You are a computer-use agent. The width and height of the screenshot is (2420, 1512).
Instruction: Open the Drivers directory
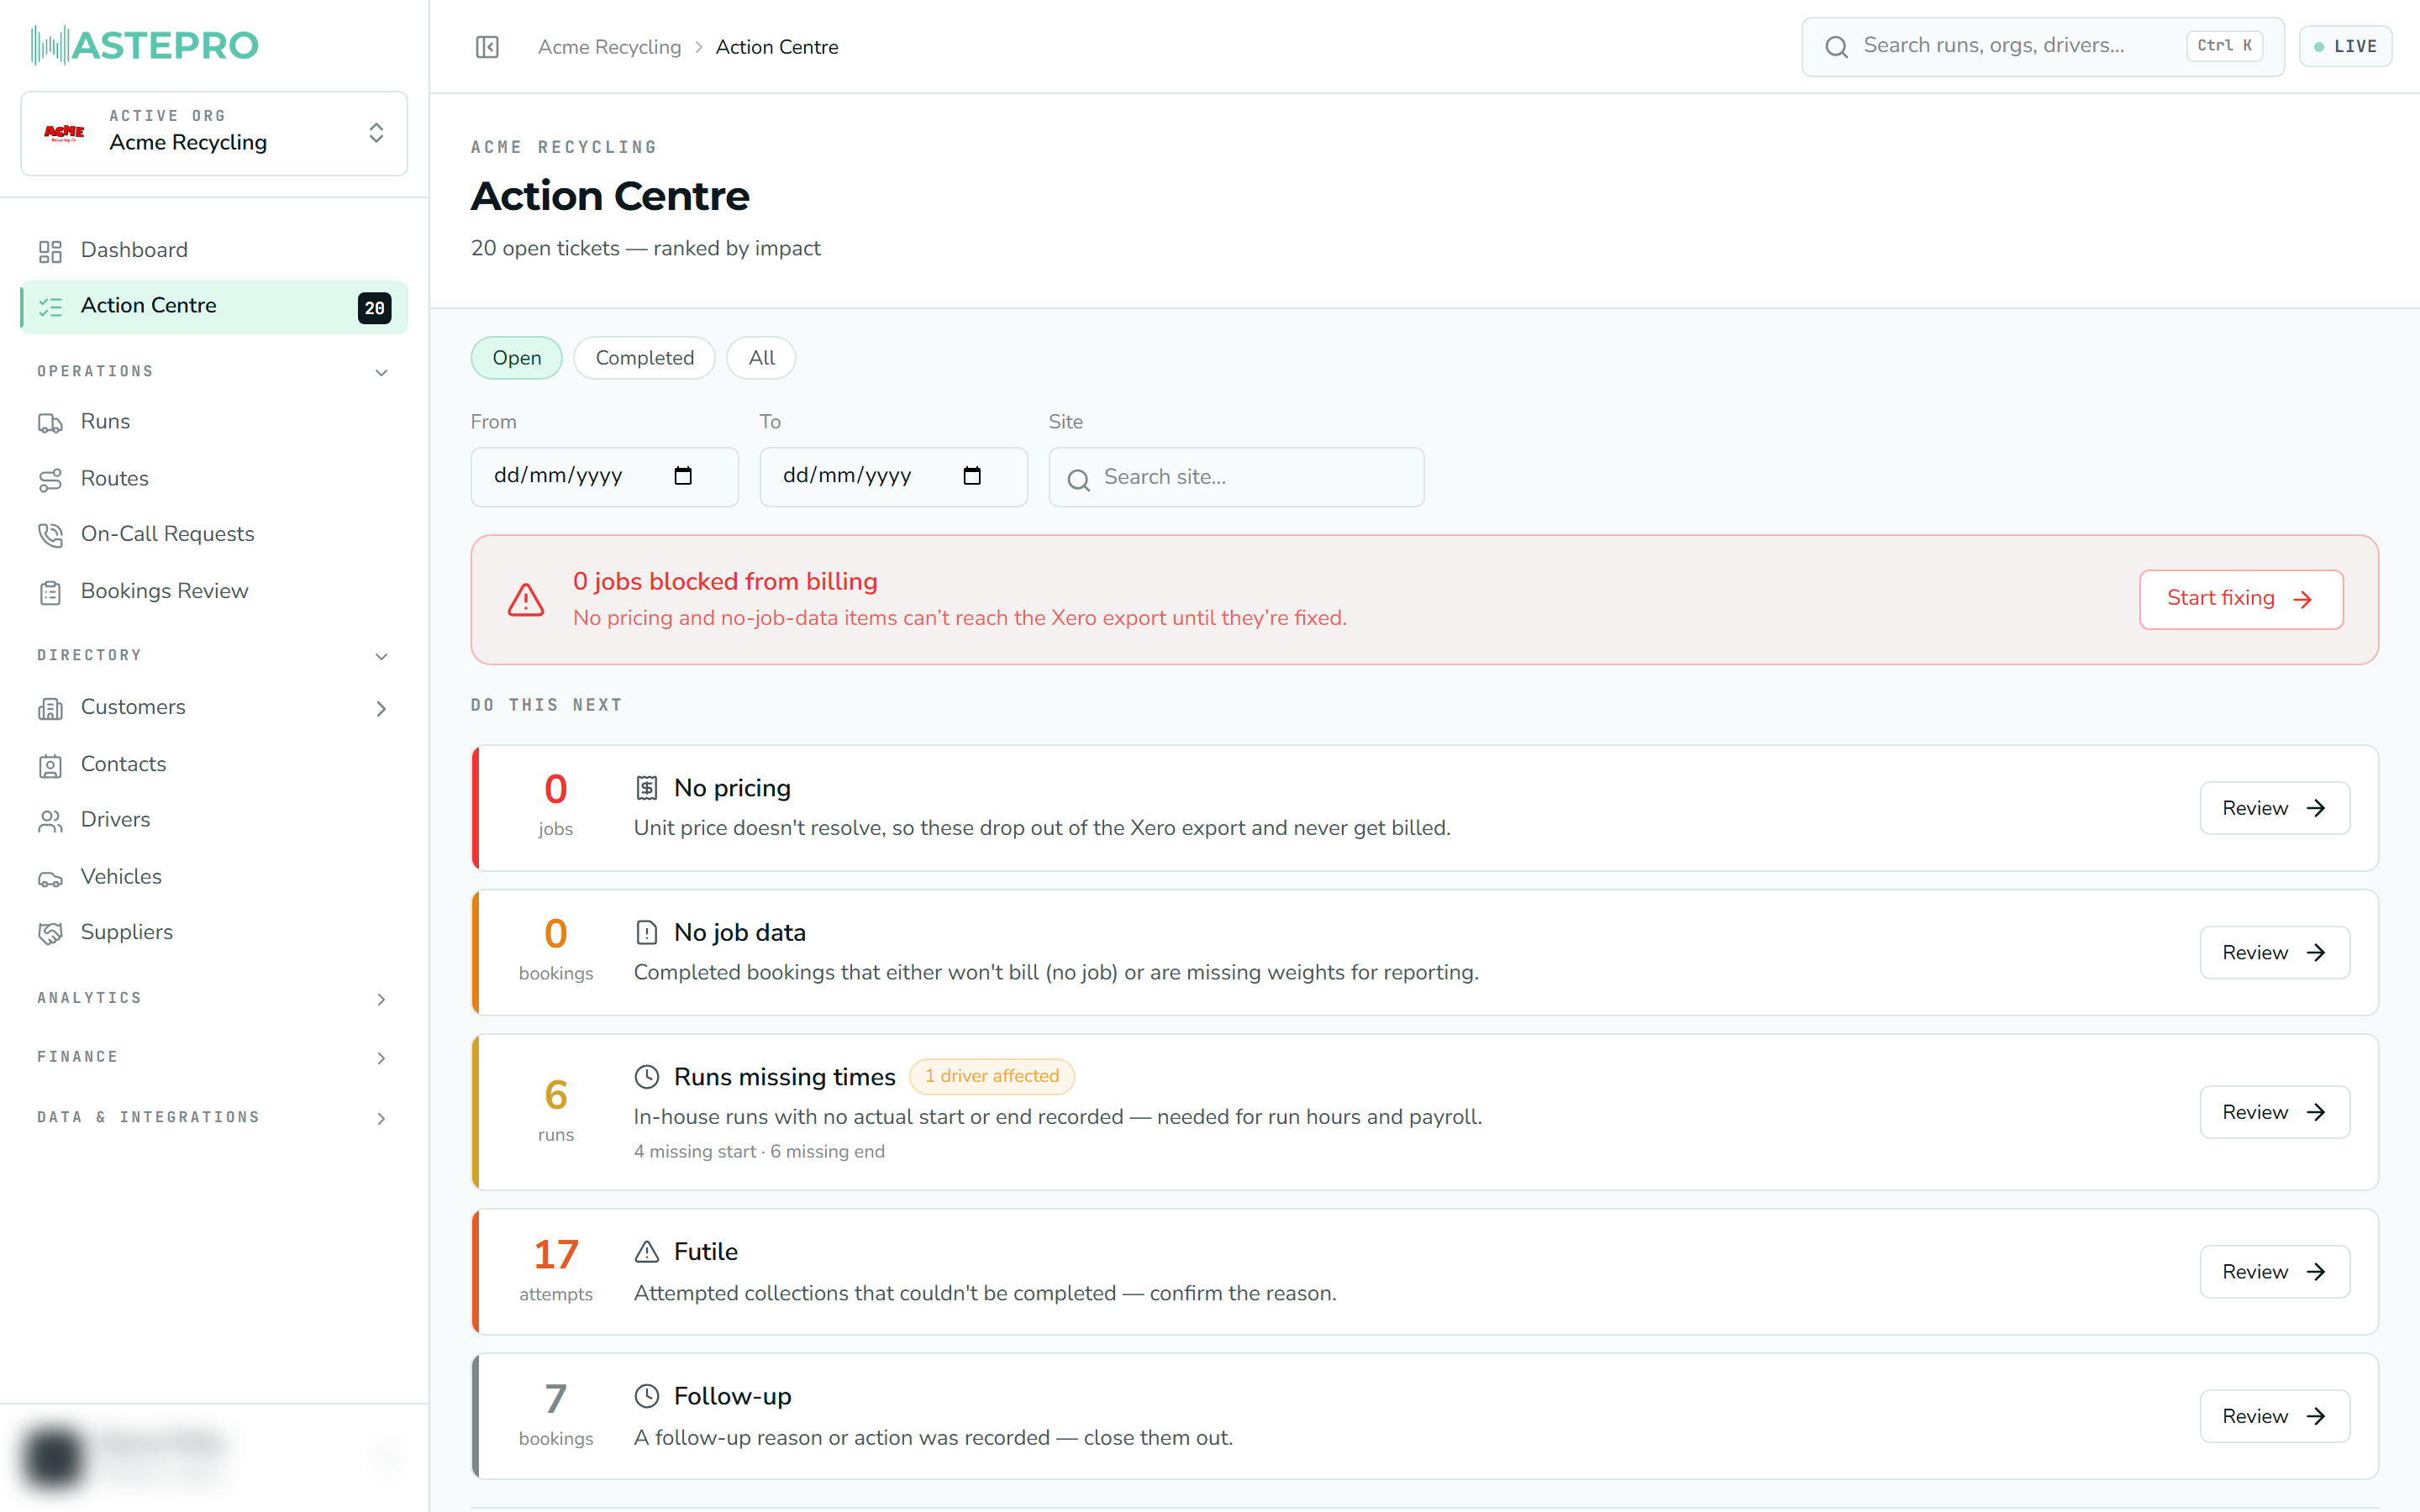(214, 820)
